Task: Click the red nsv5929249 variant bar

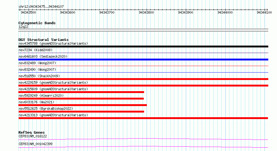Action: [x=81, y=99]
